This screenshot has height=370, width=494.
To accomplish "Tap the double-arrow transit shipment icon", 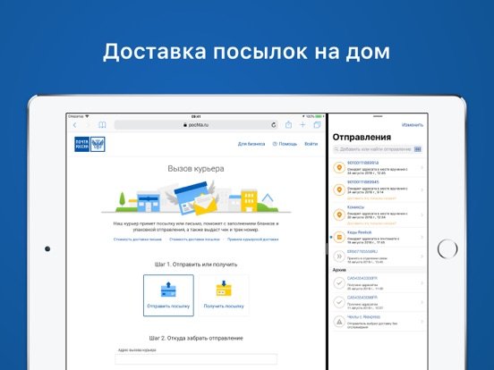I will (x=339, y=256).
